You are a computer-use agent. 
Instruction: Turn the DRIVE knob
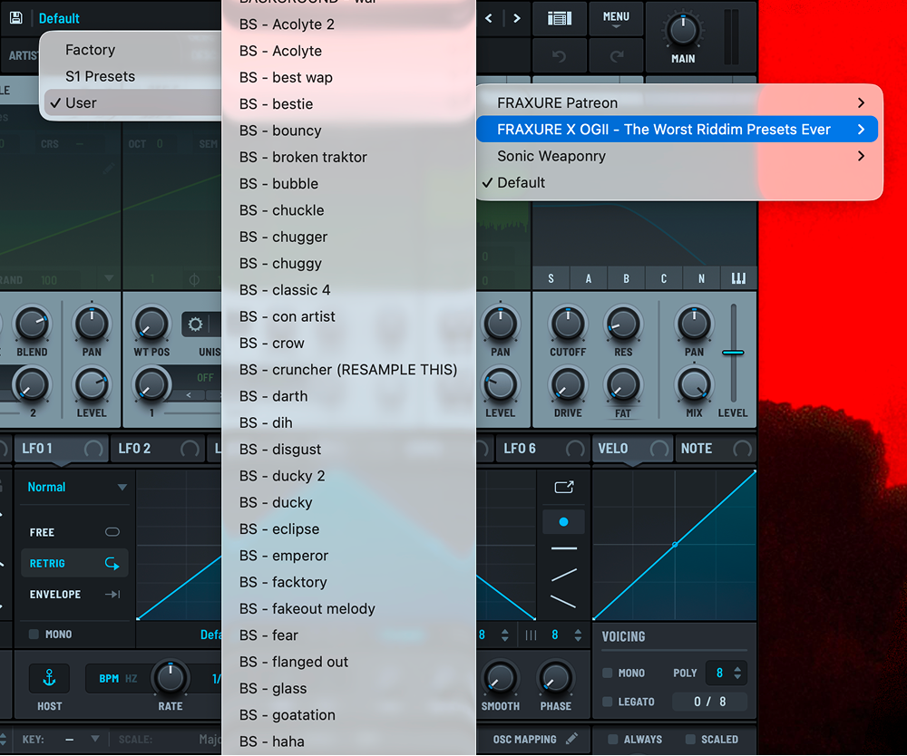click(568, 385)
